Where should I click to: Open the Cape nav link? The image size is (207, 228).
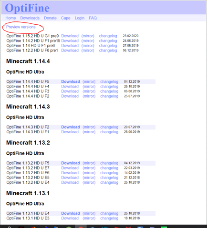pyautogui.click(x=65, y=18)
